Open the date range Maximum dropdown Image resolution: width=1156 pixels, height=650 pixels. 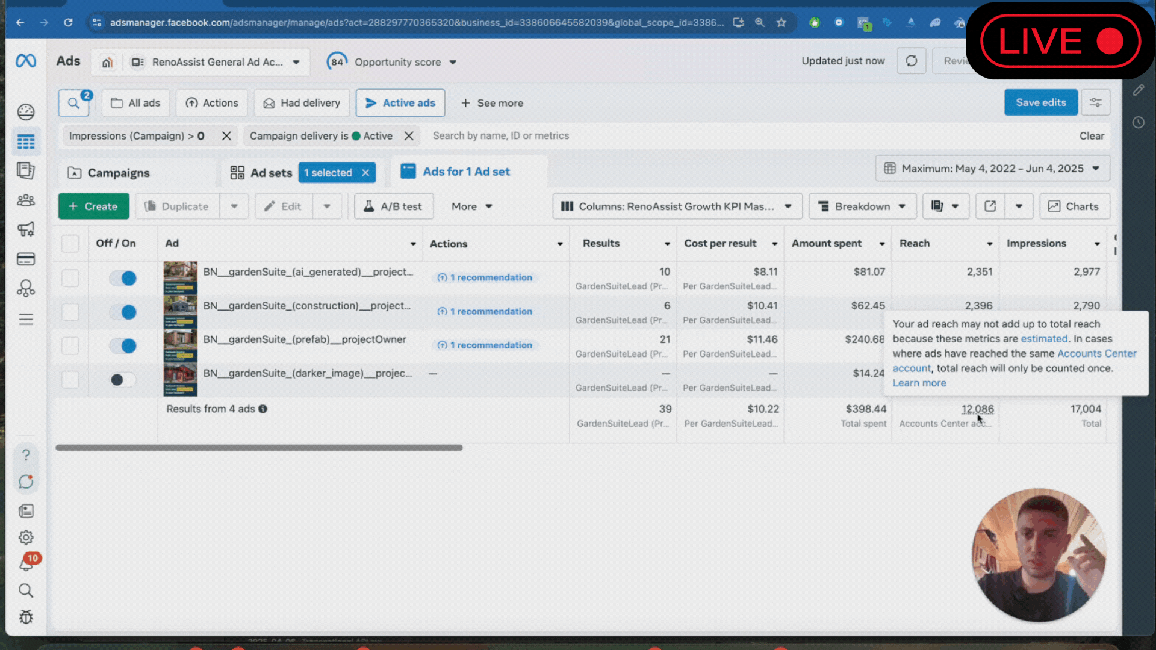(992, 169)
